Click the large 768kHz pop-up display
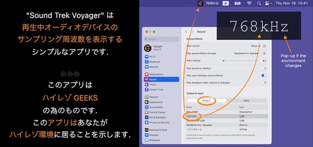The height and width of the screenshot is (147, 313). click(x=259, y=25)
